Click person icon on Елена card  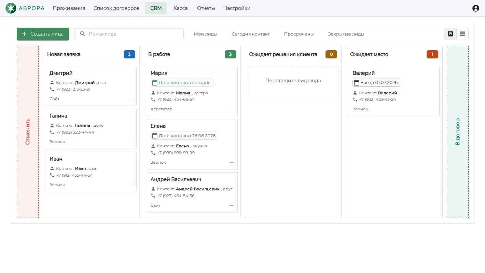point(153,146)
